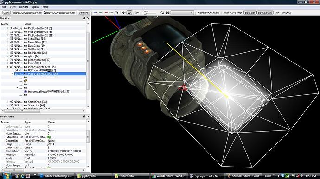The height and width of the screenshot is (179, 320).
Task: Open the Help menu
Action: click(45, 7)
